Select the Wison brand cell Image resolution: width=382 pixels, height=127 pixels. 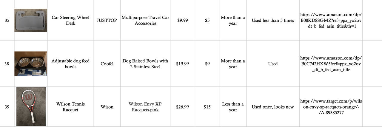point(107,107)
